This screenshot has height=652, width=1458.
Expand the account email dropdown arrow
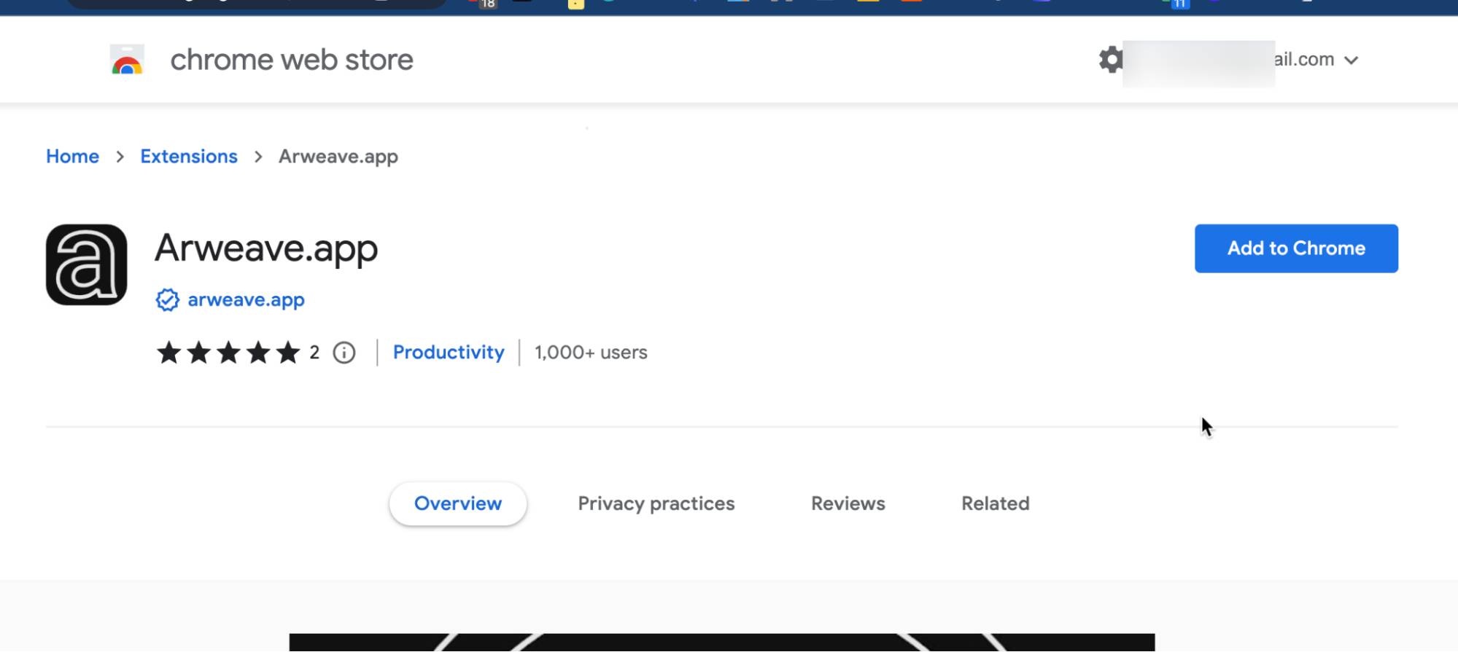(x=1352, y=60)
